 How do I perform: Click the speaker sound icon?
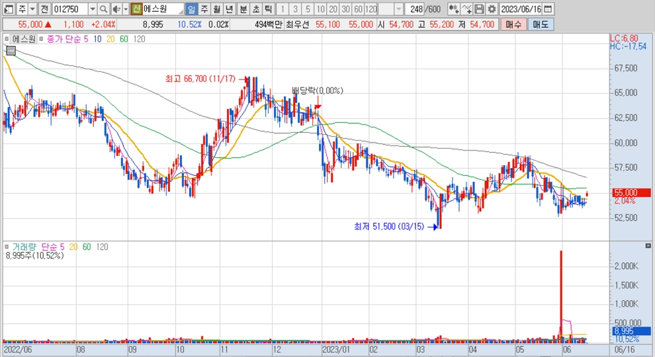click(x=115, y=9)
